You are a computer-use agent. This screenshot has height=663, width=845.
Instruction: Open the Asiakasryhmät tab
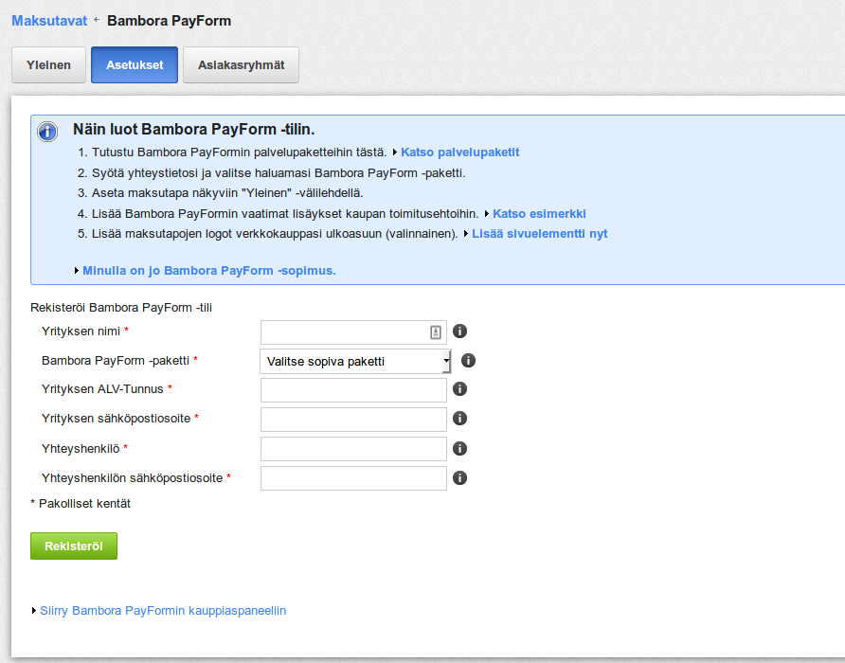[241, 64]
